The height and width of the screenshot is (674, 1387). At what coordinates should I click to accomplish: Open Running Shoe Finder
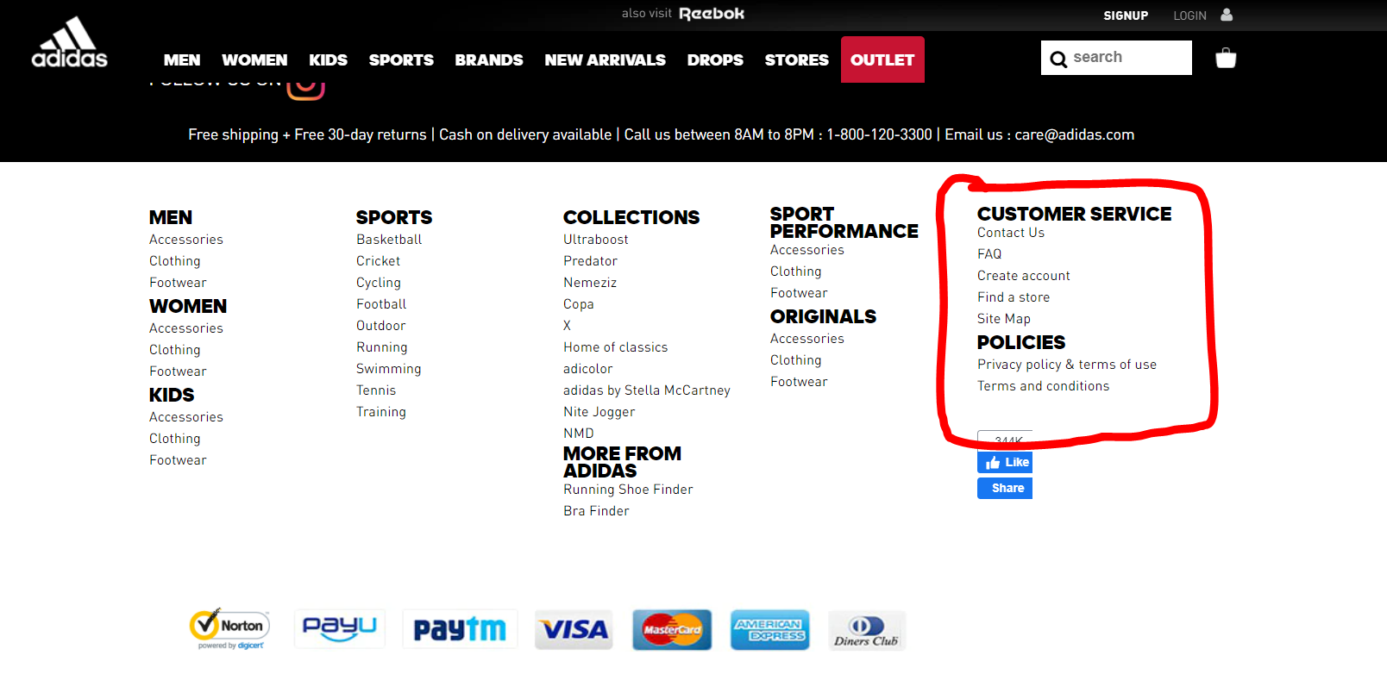point(629,490)
